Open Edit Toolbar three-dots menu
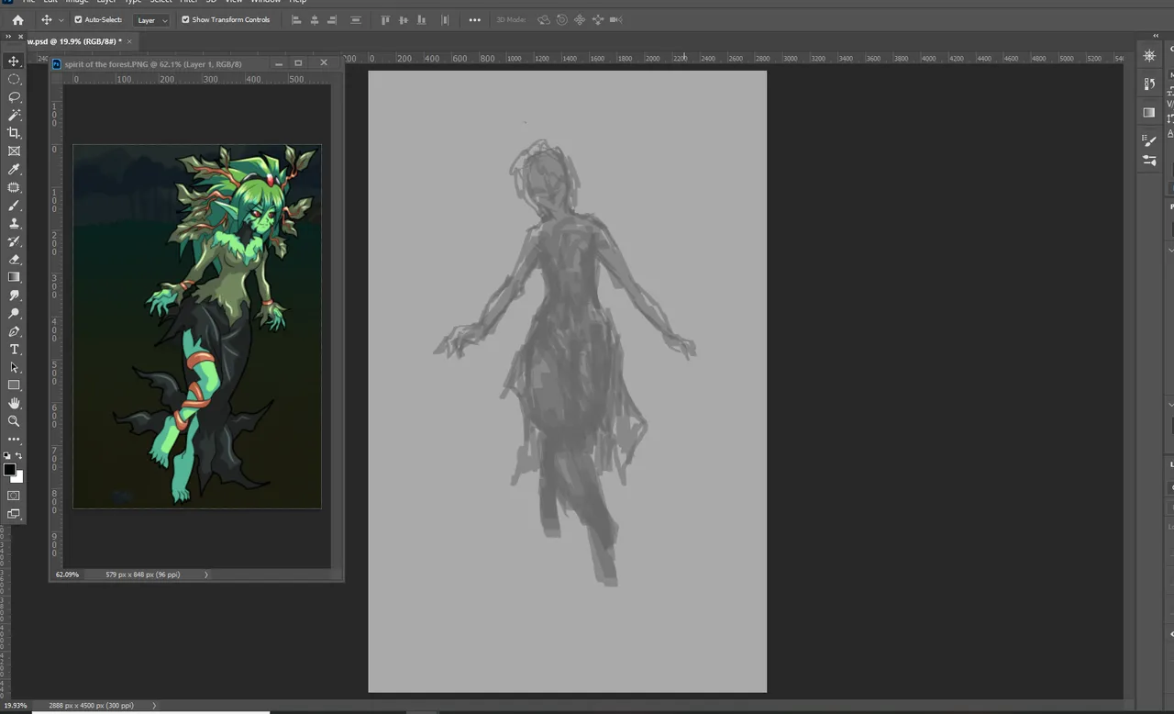 [14, 440]
